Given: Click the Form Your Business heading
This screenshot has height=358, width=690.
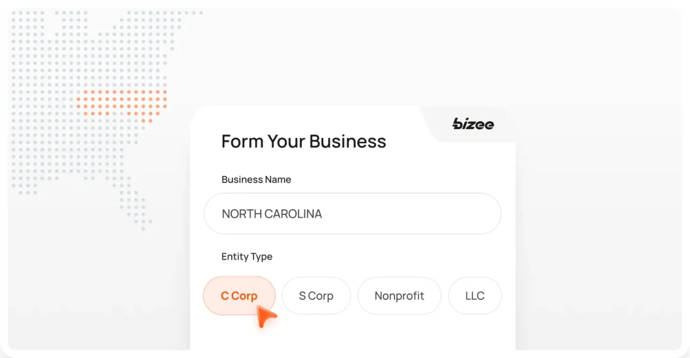Looking at the screenshot, I should point(303,141).
